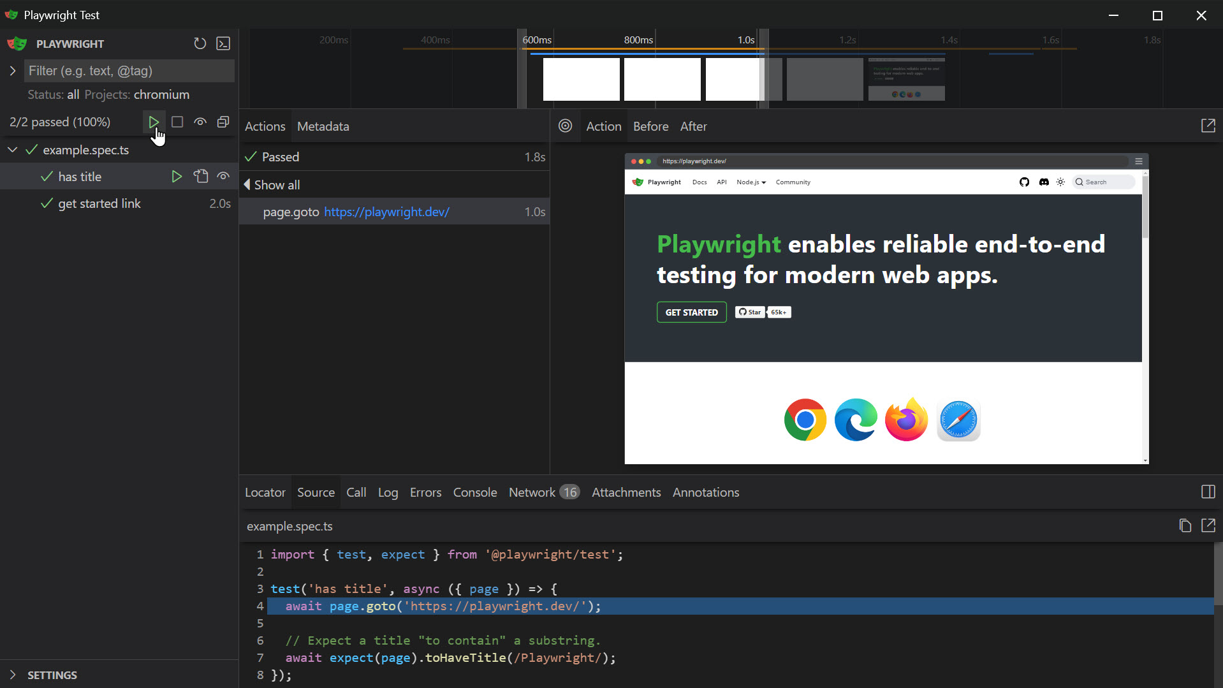Image resolution: width=1223 pixels, height=688 pixels.
Task: Click the last timeline thumbnail showing page
Action: click(906, 79)
